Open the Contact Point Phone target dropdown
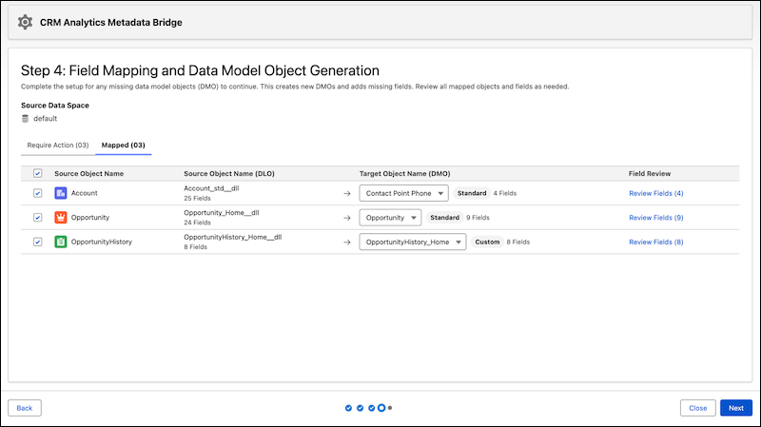 403,193
